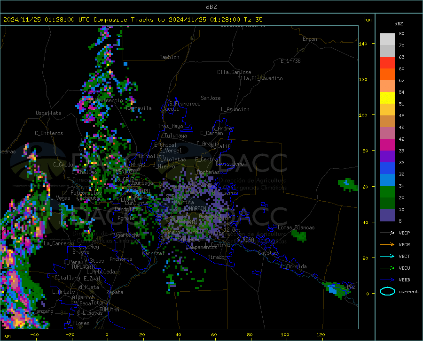423x341 pixels.
Task: Click the blue-green radar echo at LA_PAZ
Action: [x=336, y=290]
